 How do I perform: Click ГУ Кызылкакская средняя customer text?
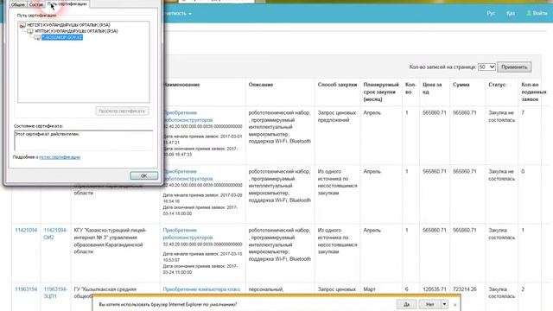coord(105,289)
